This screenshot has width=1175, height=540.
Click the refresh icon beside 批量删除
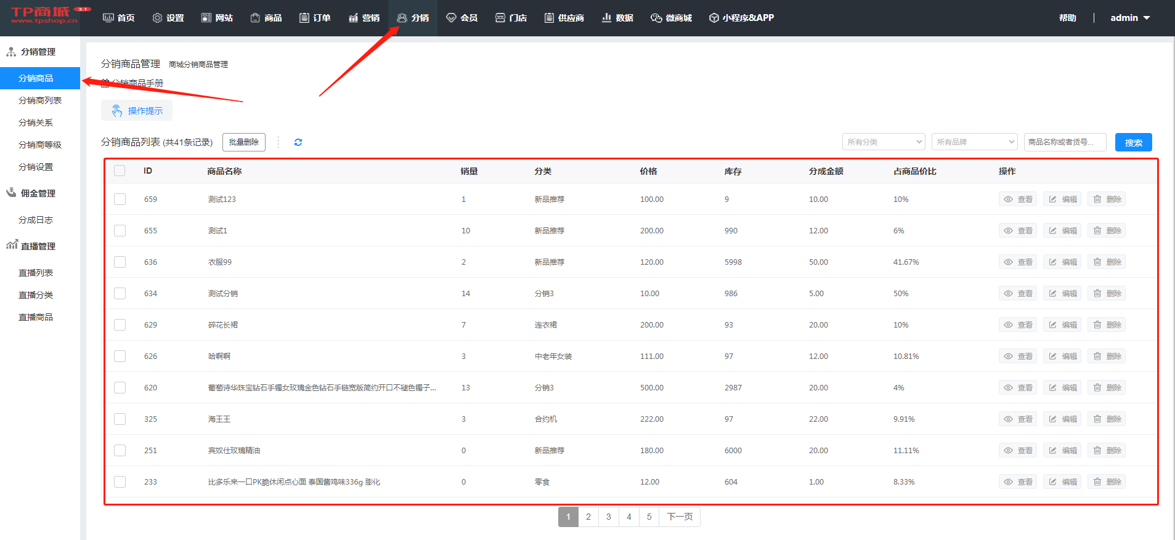[298, 142]
